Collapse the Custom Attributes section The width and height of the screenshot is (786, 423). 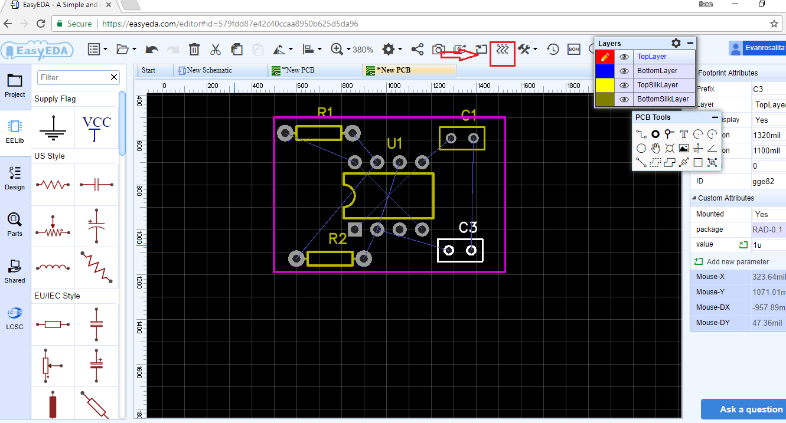[694, 198]
